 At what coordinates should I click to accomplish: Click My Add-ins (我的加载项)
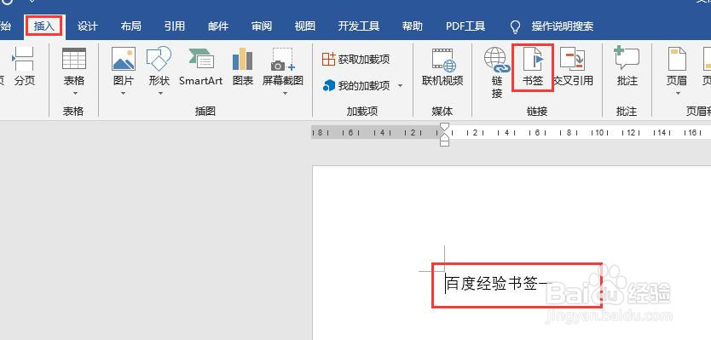click(x=356, y=85)
